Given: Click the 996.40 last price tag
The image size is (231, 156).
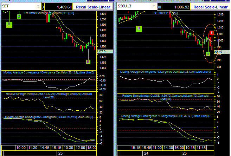Looking at the screenshot, I should click(222, 52).
